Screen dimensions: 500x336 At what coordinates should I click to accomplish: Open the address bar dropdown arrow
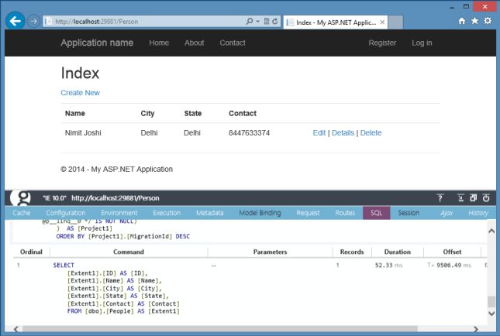(257, 22)
